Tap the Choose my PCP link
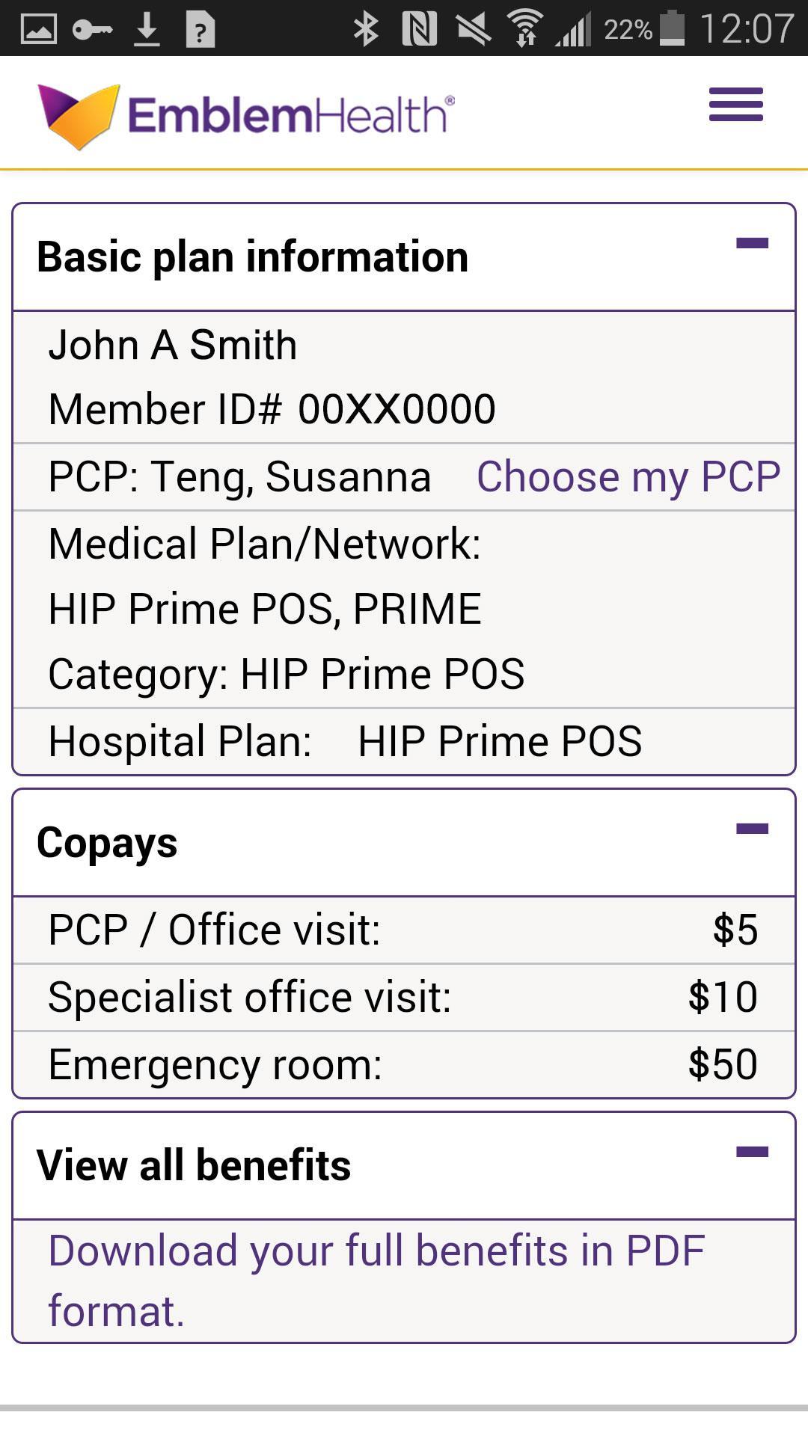 pos(628,476)
